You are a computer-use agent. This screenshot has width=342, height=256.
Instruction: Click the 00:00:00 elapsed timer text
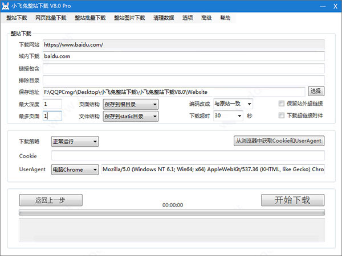point(173,205)
